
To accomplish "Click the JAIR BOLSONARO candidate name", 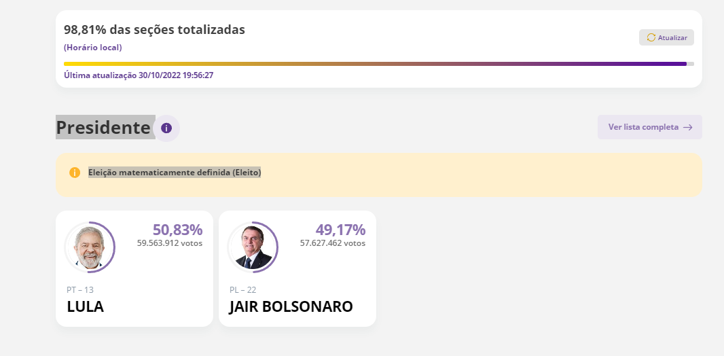I will point(291,306).
